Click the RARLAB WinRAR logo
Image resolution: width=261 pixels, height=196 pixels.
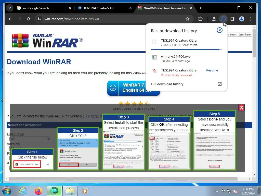pos(47,41)
